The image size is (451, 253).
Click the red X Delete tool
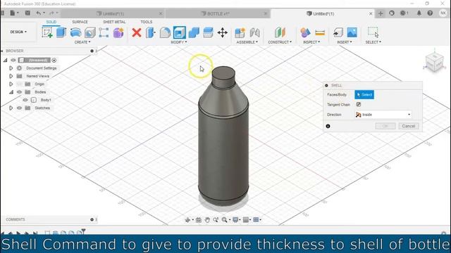coord(137,32)
